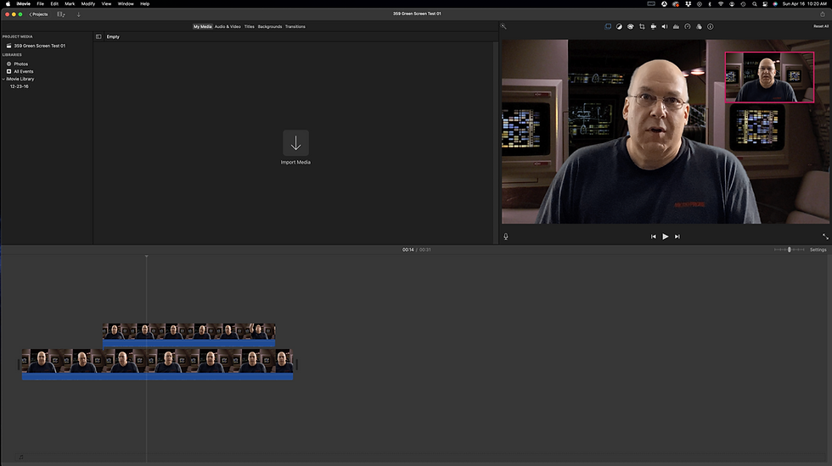Select the main lower clip in the timeline
Viewport: 832px width, 466px height.
click(158, 364)
